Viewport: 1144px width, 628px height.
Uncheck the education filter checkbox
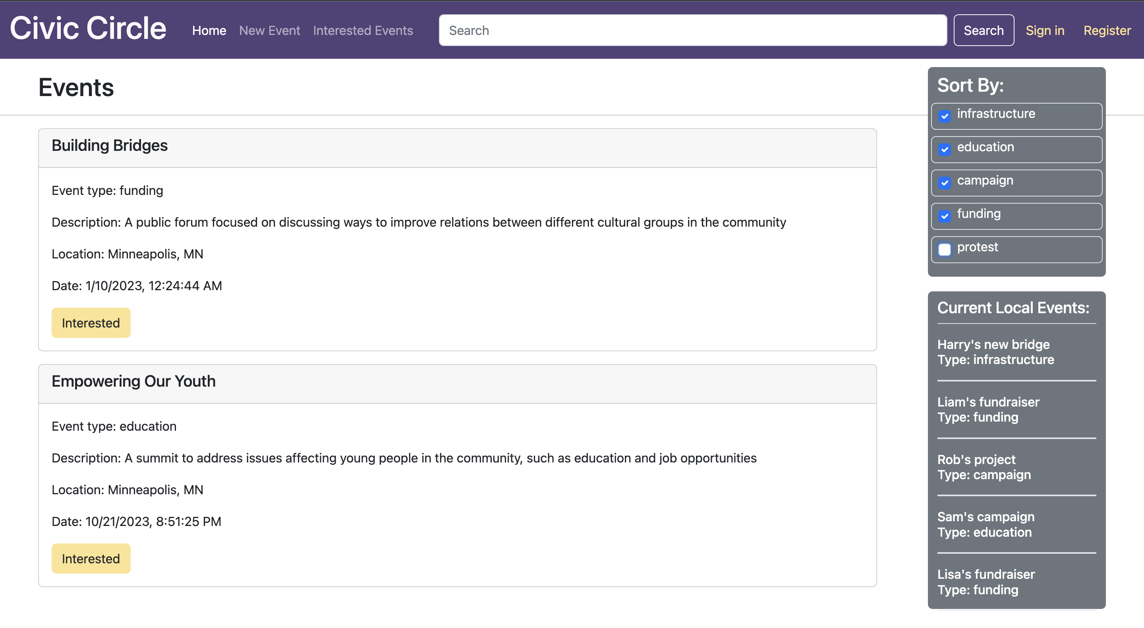point(945,149)
